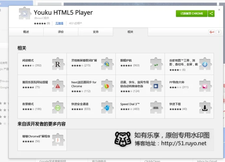Open the Speed Dial 3 icon
Screen dimensions: 225x162
tap(156, 108)
